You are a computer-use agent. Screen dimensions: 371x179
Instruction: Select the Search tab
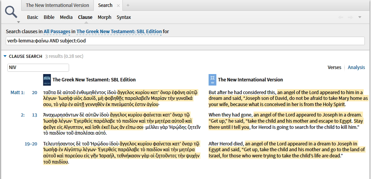105,5
